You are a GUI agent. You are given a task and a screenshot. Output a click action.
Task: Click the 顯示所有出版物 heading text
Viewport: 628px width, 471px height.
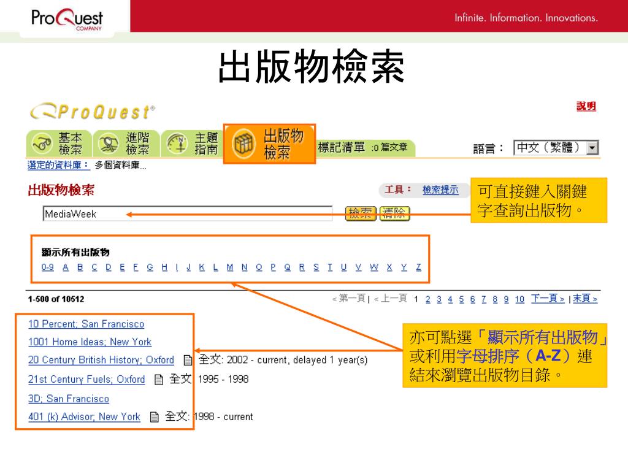(75, 252)
